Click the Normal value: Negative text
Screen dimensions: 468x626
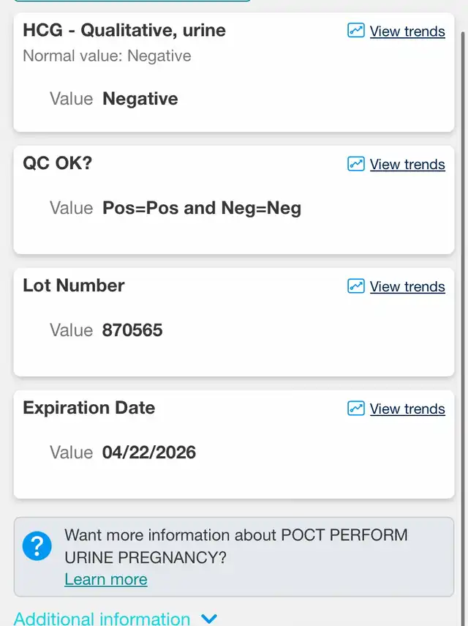tap(107, 56)
